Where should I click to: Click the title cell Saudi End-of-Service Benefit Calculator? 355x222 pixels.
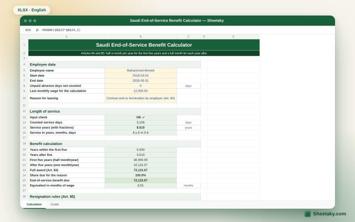click(x=144, y=45)
